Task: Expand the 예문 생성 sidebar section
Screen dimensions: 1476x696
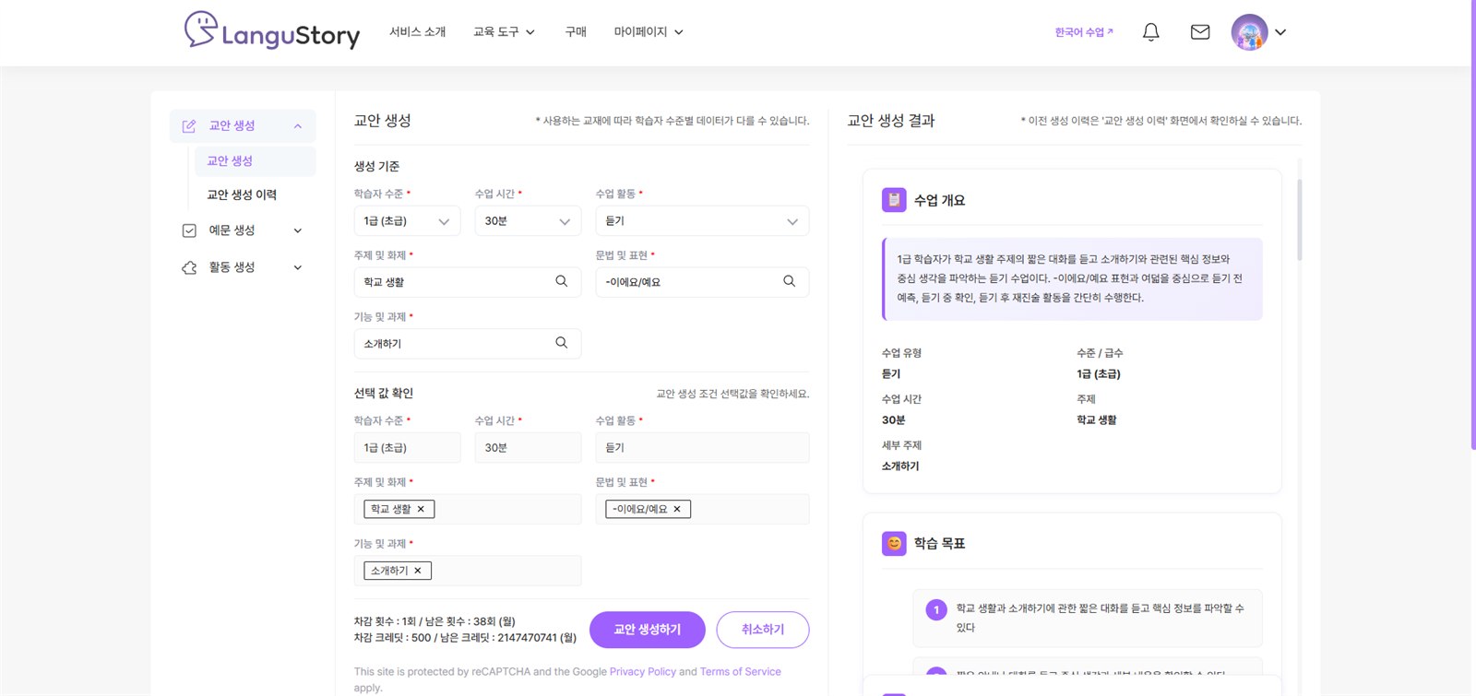Action: point(298,230)
